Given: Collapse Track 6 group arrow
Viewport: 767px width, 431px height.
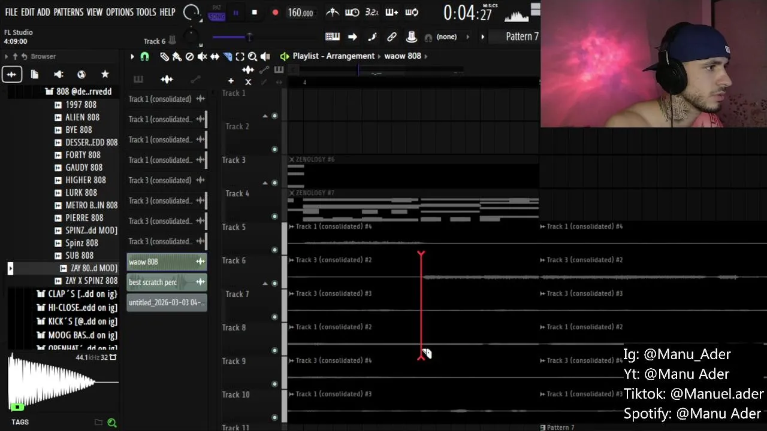Looking at the screenshot, I should click(x=265, y=283).
